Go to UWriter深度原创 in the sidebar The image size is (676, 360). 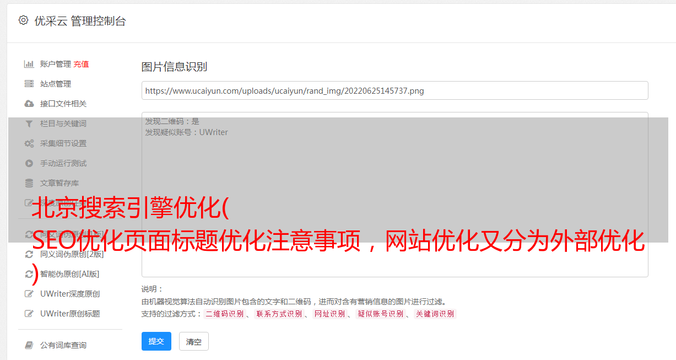tap(70, 294)
